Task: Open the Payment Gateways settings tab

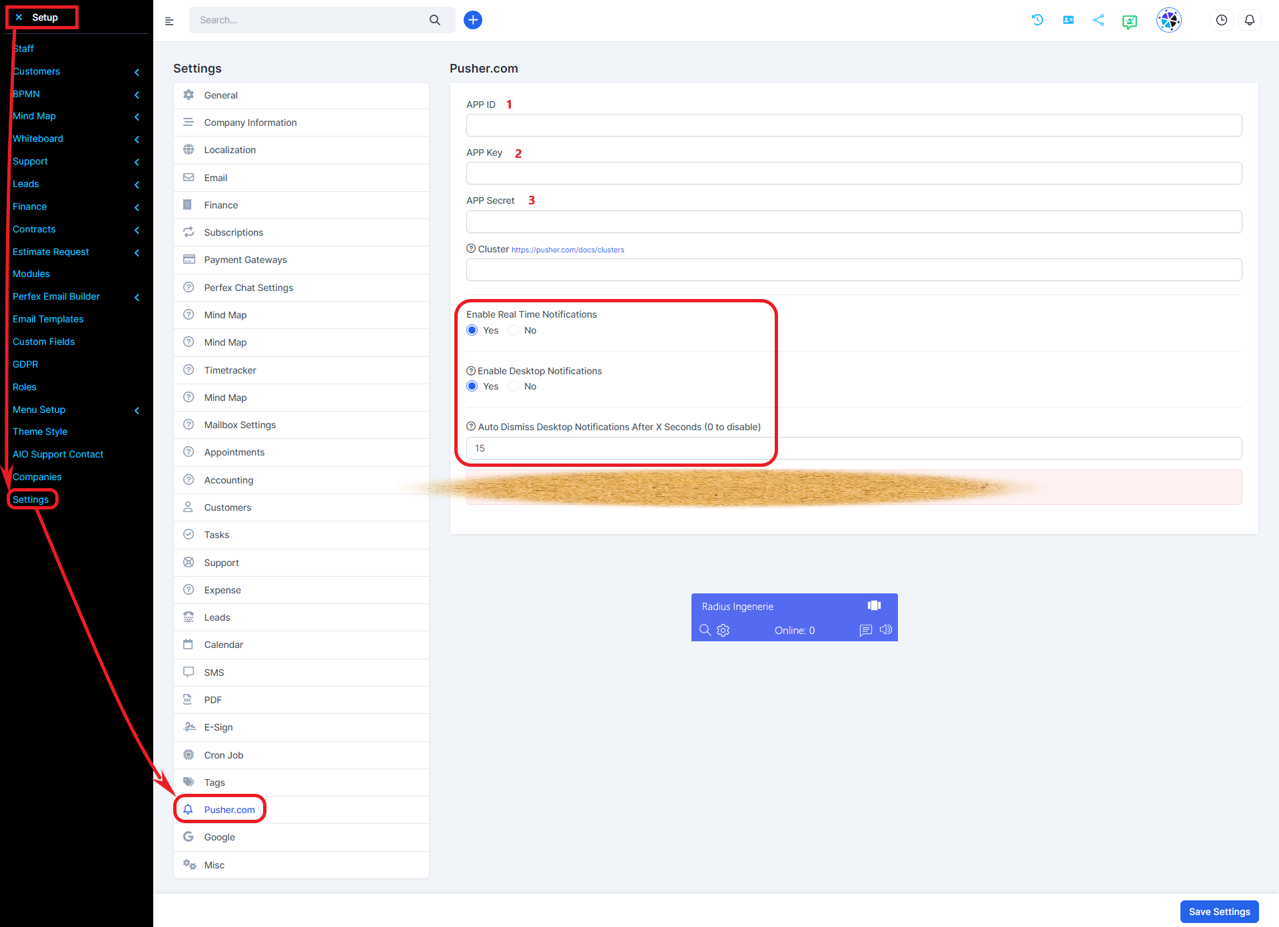Action: pos(301,260)
